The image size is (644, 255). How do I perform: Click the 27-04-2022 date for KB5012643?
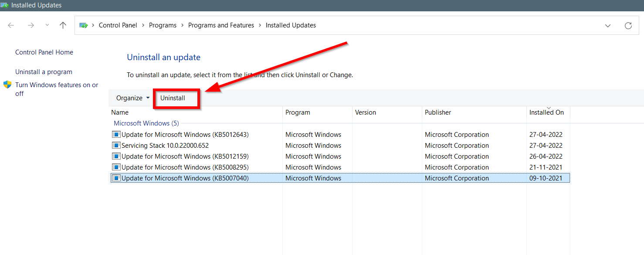546,135
